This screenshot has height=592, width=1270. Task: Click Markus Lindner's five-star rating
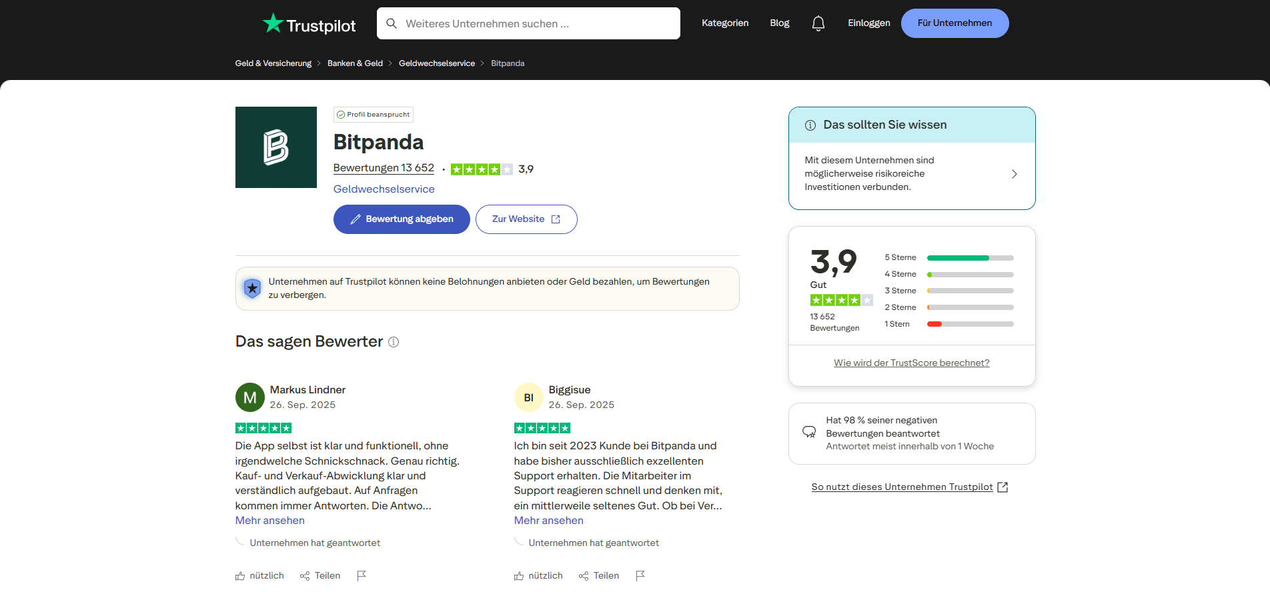[x=263, y=428]
